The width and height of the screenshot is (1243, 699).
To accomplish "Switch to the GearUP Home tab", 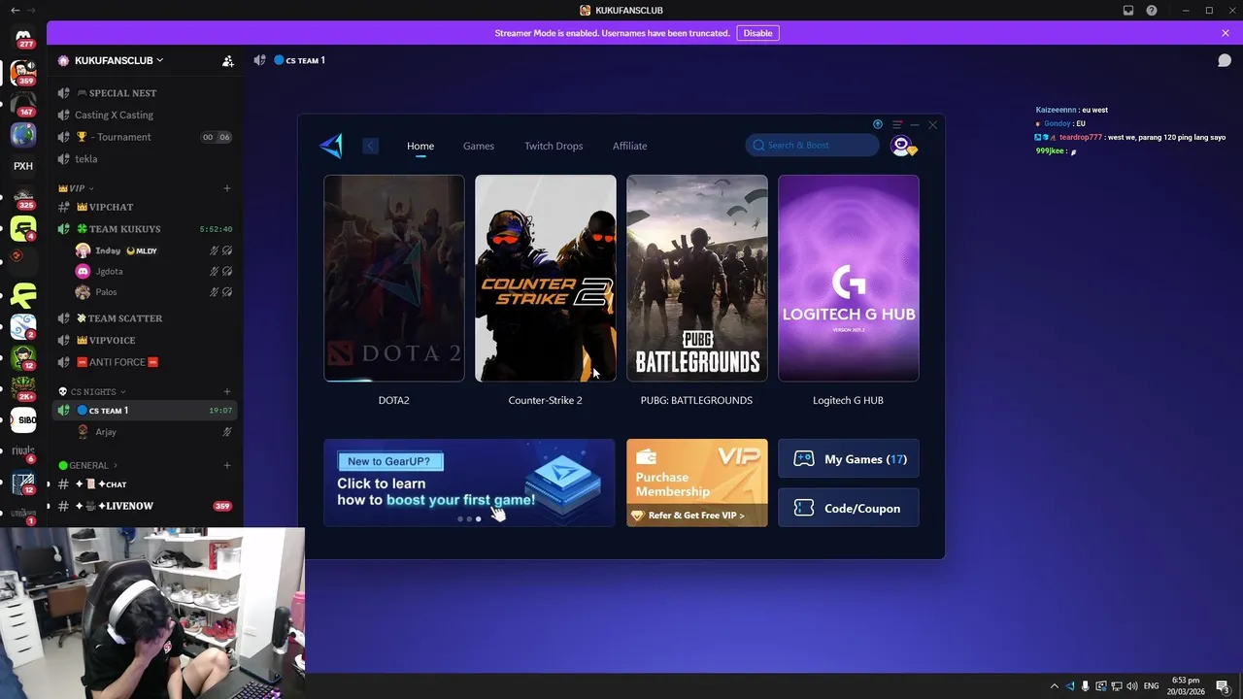I will [x=420, y=146].
